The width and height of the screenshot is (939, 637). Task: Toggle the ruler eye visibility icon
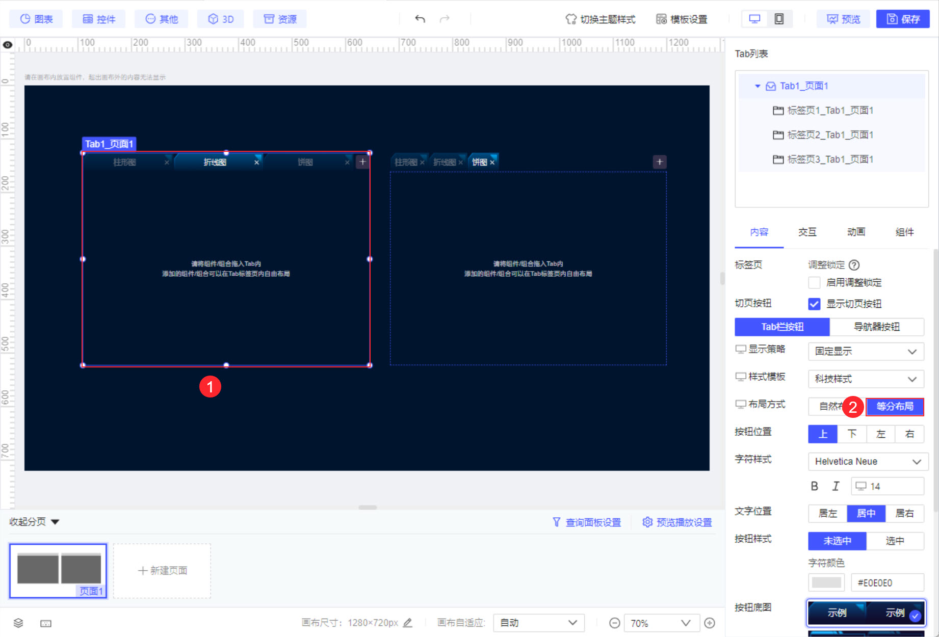tap(8, 45)
